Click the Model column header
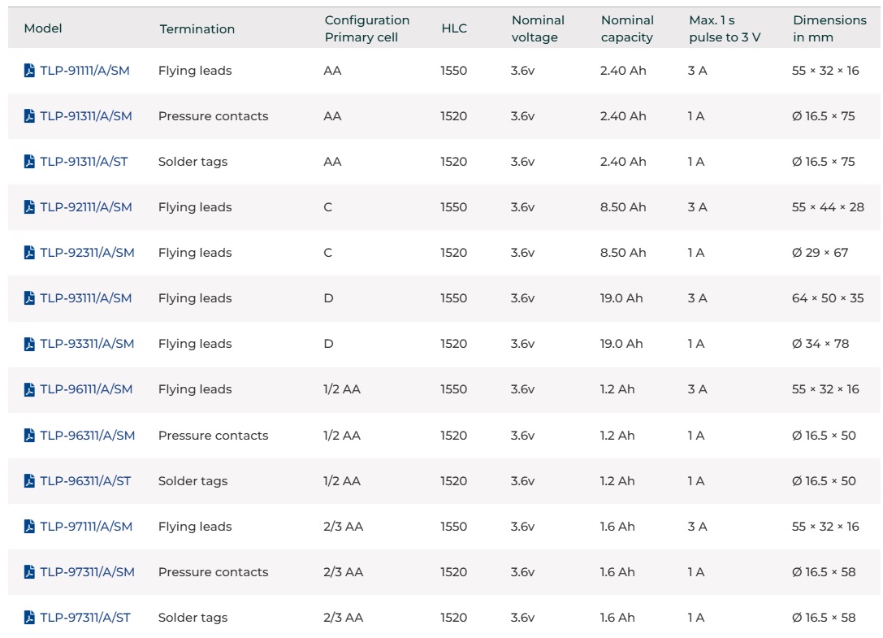This screenshot has width=883, height=638. coord(43,28)
